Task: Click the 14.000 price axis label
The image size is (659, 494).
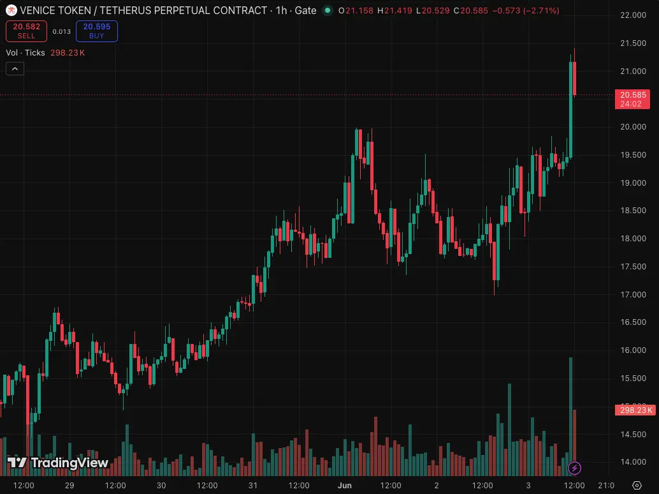Action: (x=633, y=462)
